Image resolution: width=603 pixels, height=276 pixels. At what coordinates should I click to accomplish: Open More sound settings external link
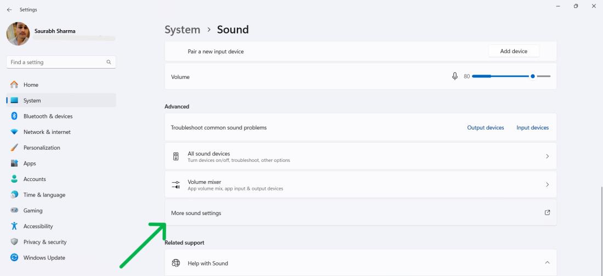click(x=547, y=212)
